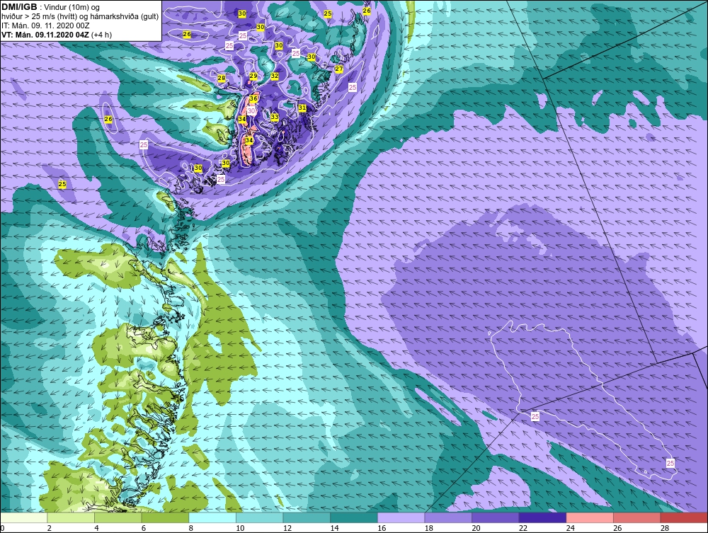Click the legend tick label 16
Screen dimensions: 708x533
382,528
